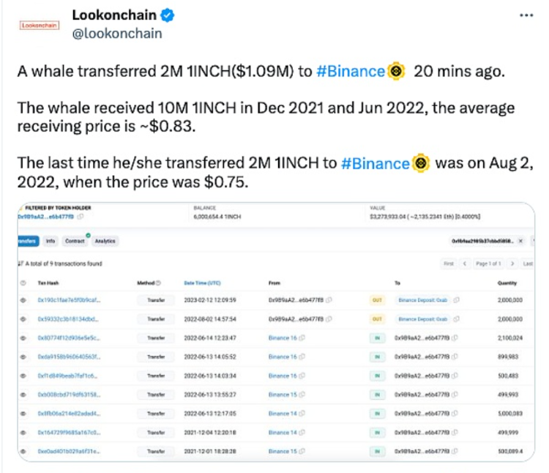The height and width of the screenshot is (473, 549).
Task: Open Lookonchain profile avatar
Action: [40, 25]
